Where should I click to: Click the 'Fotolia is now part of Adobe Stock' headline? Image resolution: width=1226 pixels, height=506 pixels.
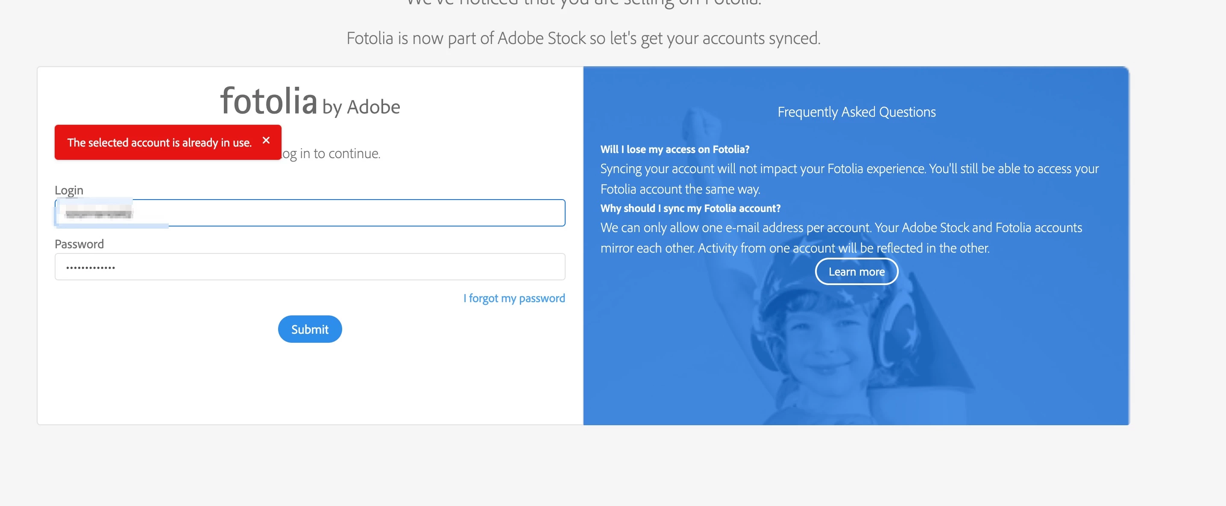coord(583,38)
